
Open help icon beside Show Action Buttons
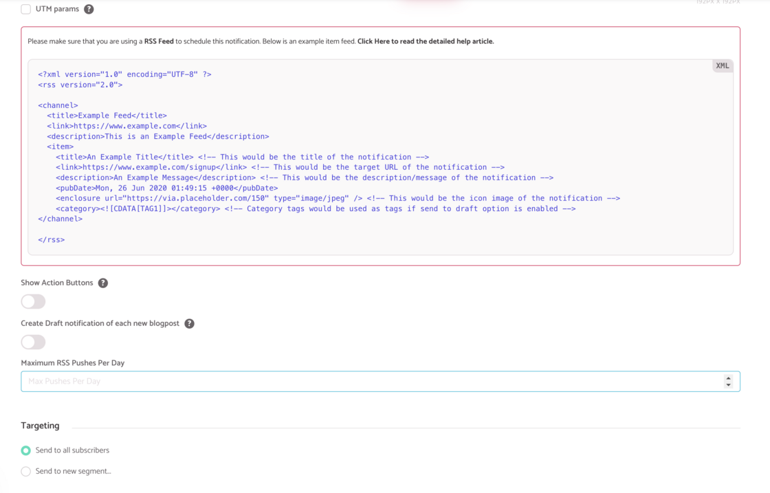tap(102, 283)
